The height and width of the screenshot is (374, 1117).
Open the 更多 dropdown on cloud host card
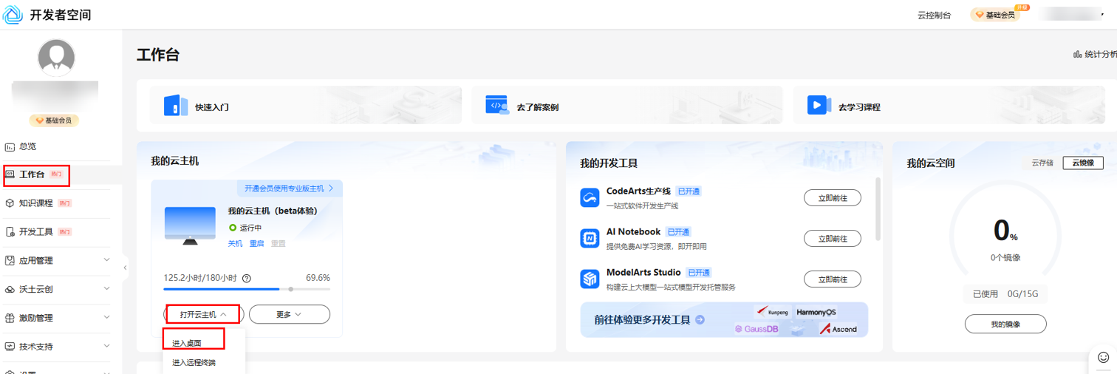point(290,314)
